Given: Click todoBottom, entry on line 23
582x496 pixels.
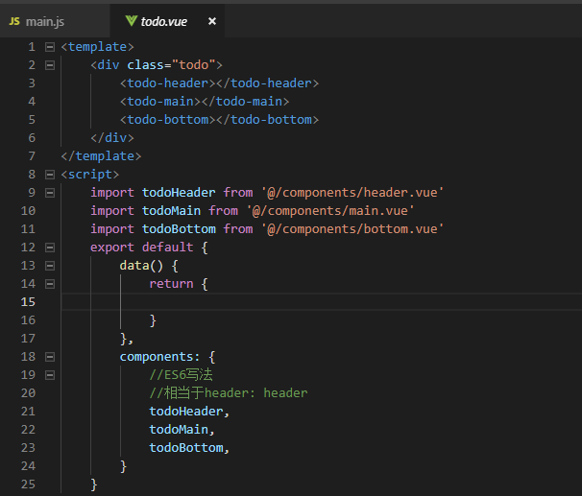Looking at the screenshot, I should [189, 448].
